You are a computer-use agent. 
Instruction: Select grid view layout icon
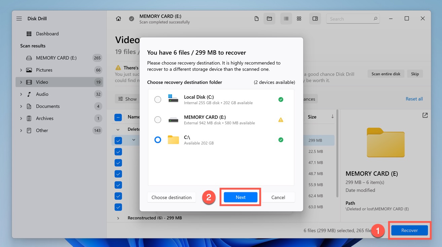[x=299, y=19]
